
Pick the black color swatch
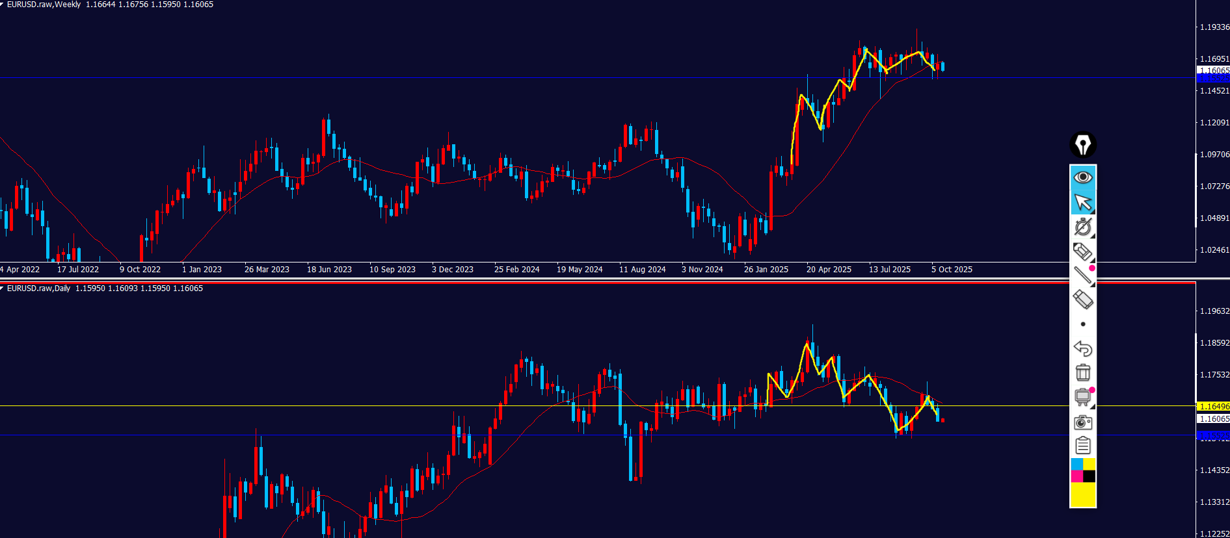1090,476
